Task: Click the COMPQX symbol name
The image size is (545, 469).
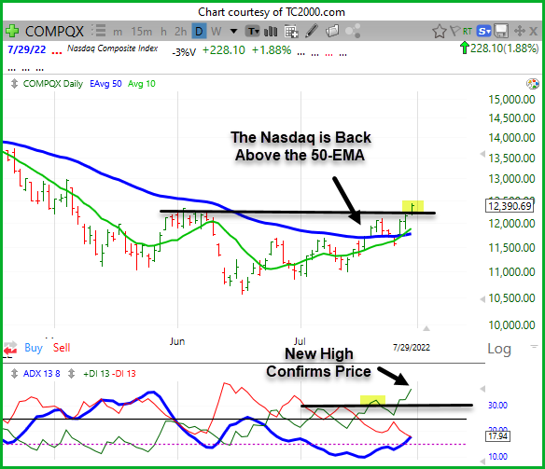Action: (54, 32)
